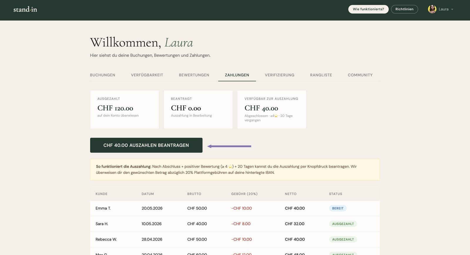This screenshot has height=255, width=470.
Task: Open the Rangliste tab
Action: pos(321,75)
